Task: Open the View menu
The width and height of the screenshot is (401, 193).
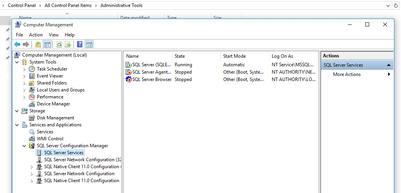Action: pyautogui.click(x=54, y=35)
